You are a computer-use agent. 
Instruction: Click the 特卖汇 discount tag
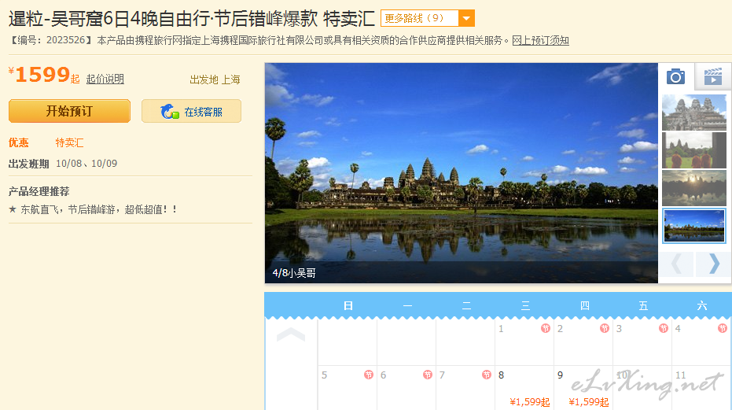(69, 142)
